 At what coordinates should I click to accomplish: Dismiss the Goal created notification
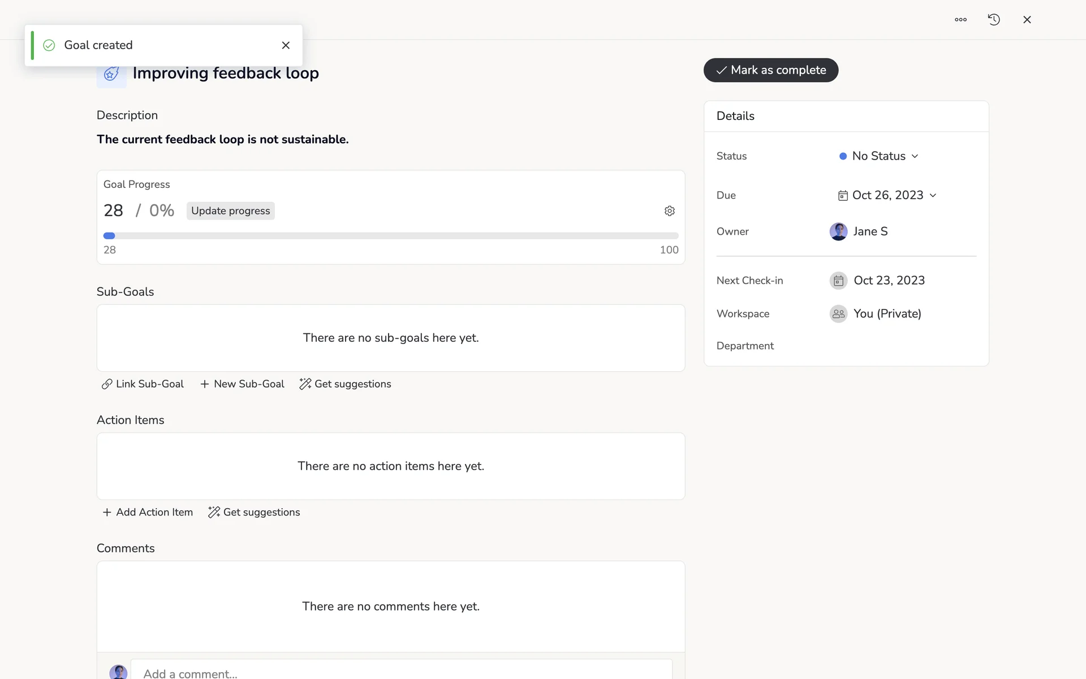(x=286, y=45)
